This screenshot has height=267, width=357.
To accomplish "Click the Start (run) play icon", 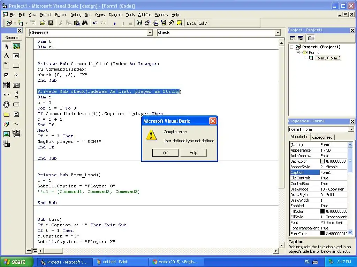I will coord(115,23).
